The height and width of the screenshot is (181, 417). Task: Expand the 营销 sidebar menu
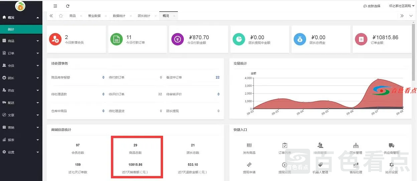tap(21, 127)
